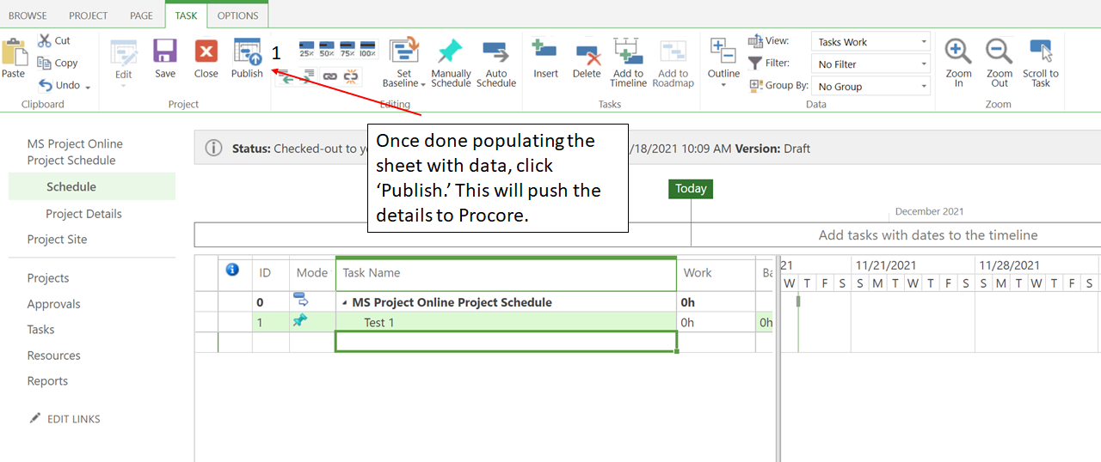The width and height of the screenshot is (1101, 462).
Task: Click the blue info indicator column header
Action: click(x=232, y=270)
